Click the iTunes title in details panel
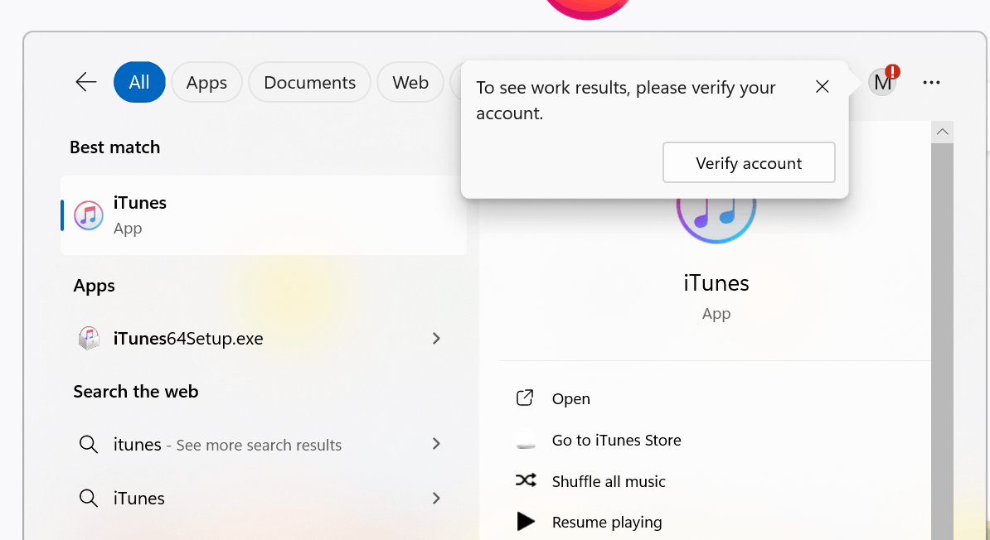Image resolution: width=990 pixels, height=540 pixels. [716, 283]
